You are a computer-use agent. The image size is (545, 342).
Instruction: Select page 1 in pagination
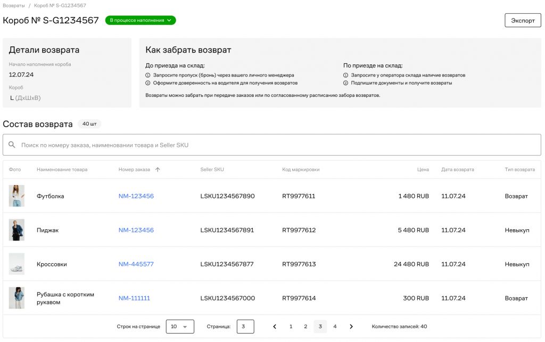point(291,327)
